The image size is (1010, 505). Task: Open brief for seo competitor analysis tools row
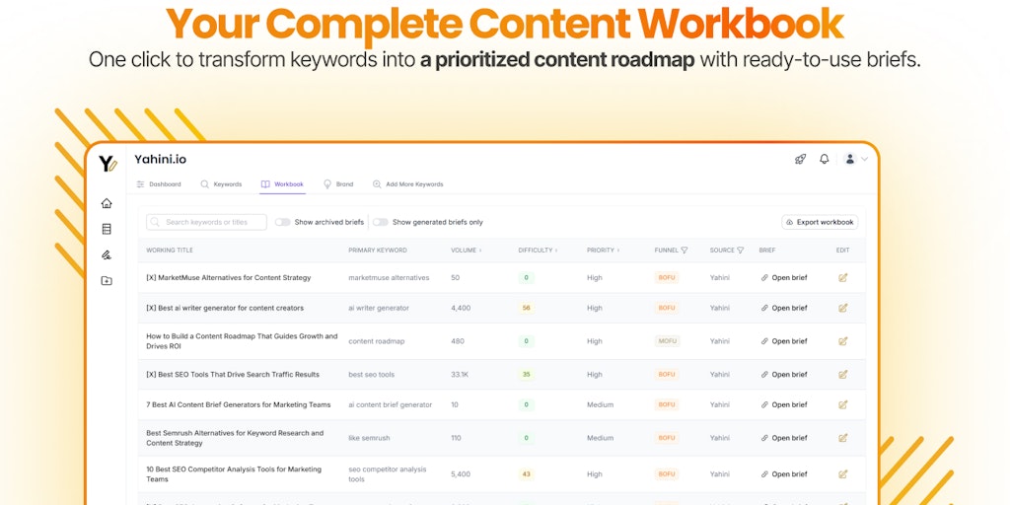point(784,474)
